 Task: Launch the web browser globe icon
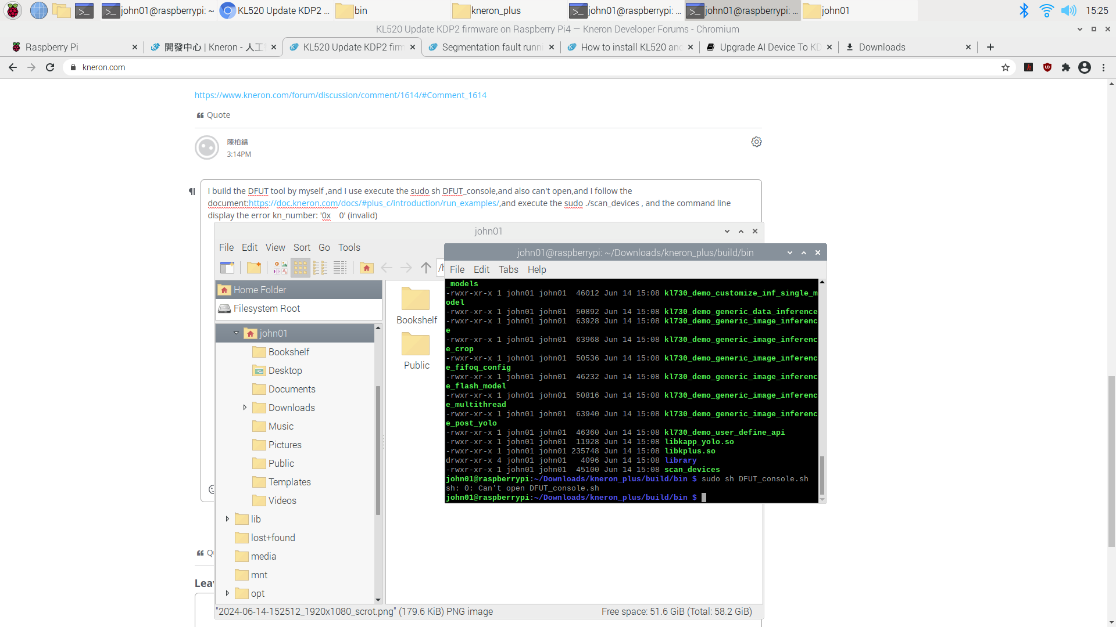coord(39,10)
